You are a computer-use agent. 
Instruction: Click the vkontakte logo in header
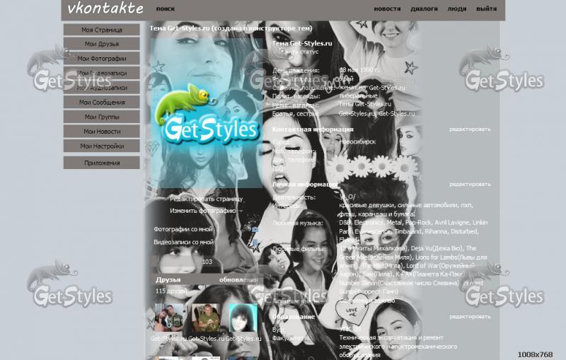pos(105,8)
